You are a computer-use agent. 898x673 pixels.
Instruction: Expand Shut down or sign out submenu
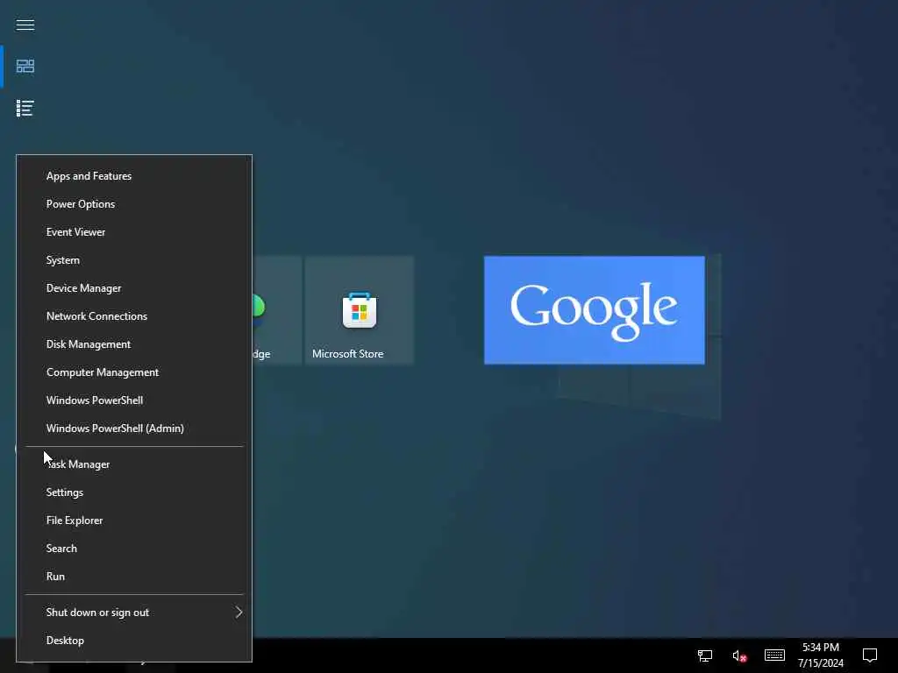tap(134, 613)
